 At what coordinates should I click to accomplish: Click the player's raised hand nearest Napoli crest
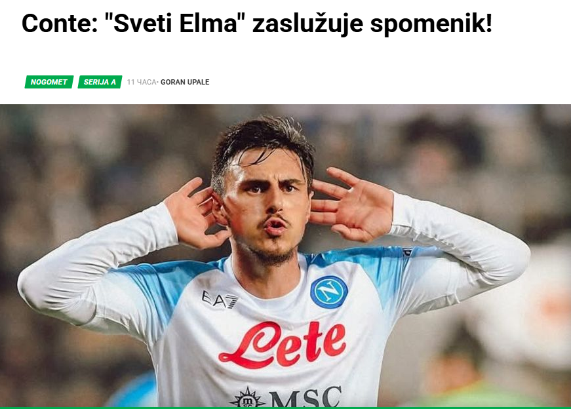click(x=351, y=205)
